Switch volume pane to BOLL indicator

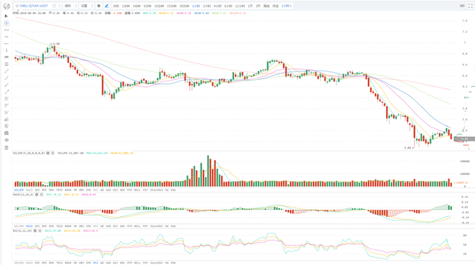point(137,190)
